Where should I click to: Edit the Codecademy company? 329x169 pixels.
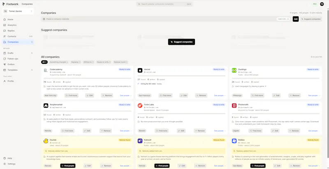click(90, 95)
